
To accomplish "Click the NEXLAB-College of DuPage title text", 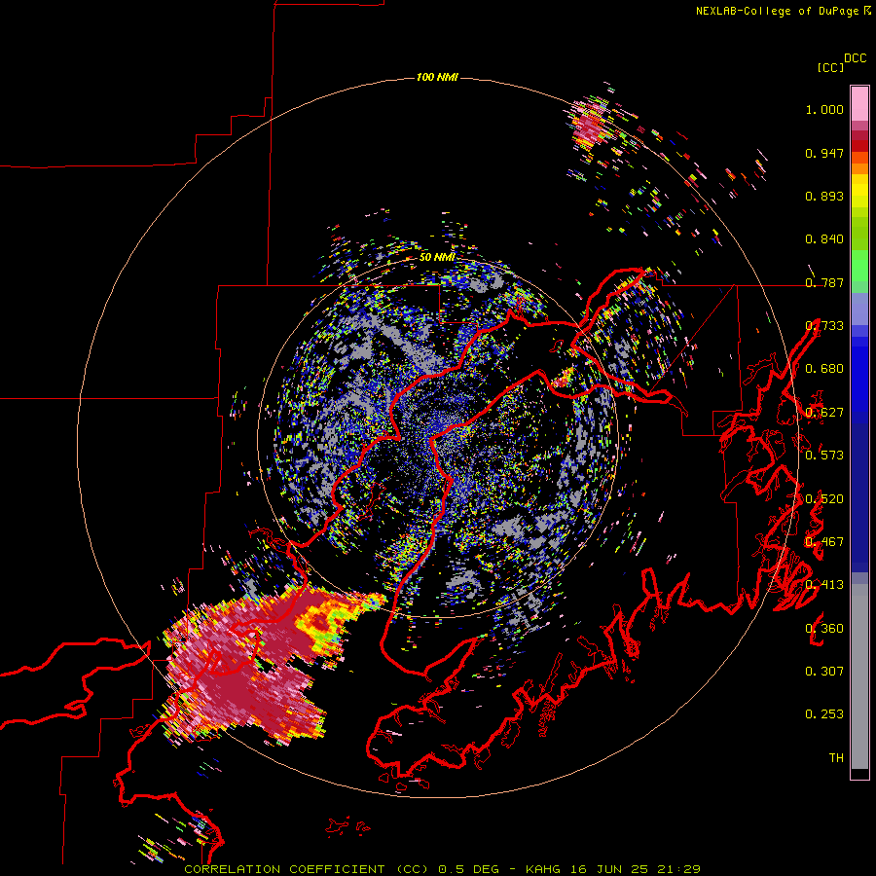I will 777,11.
